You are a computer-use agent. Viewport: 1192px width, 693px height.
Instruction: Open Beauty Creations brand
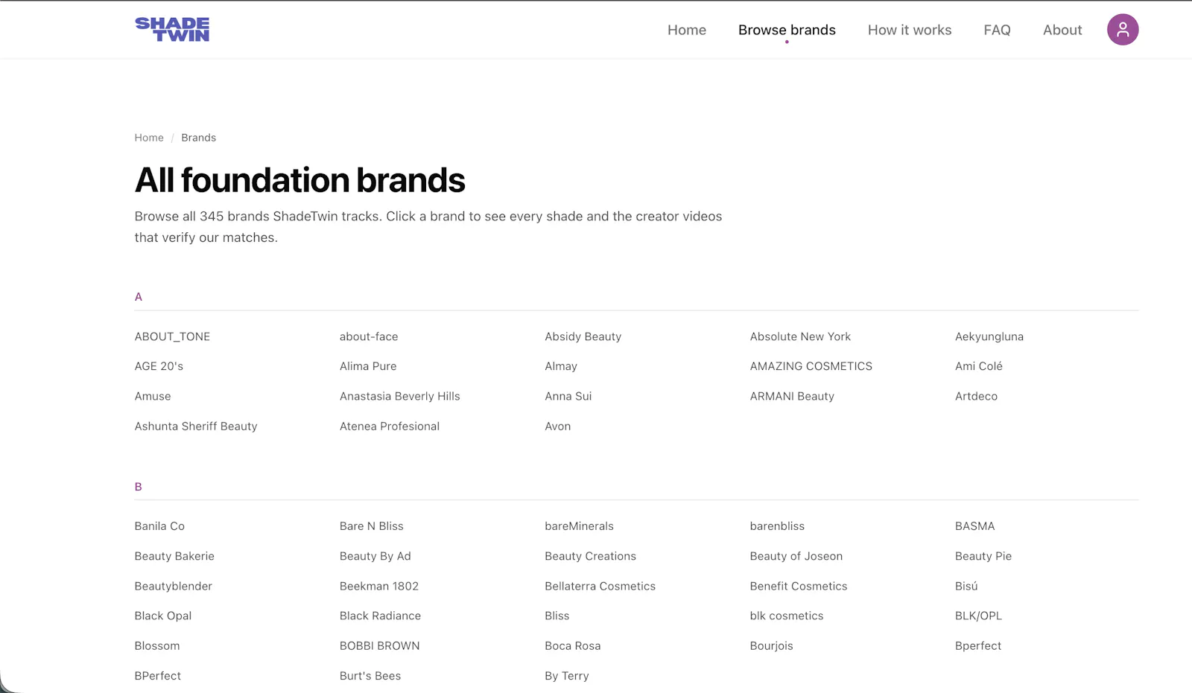point(590,556)
